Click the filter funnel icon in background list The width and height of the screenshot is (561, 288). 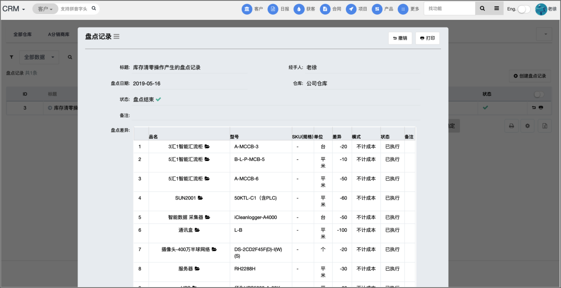point(12,57)
